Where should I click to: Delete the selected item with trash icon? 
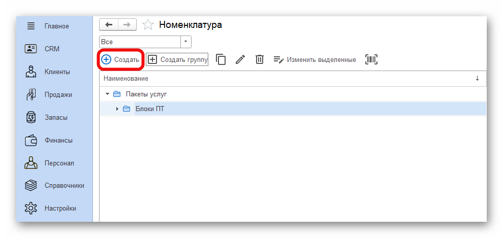click(x=260, y=59)
